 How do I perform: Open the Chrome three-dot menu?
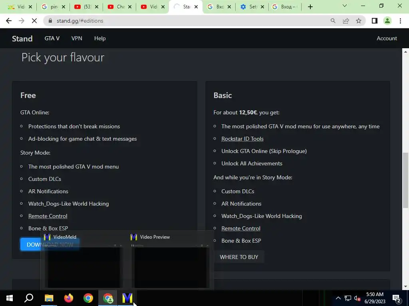click(x=400, y=21)
